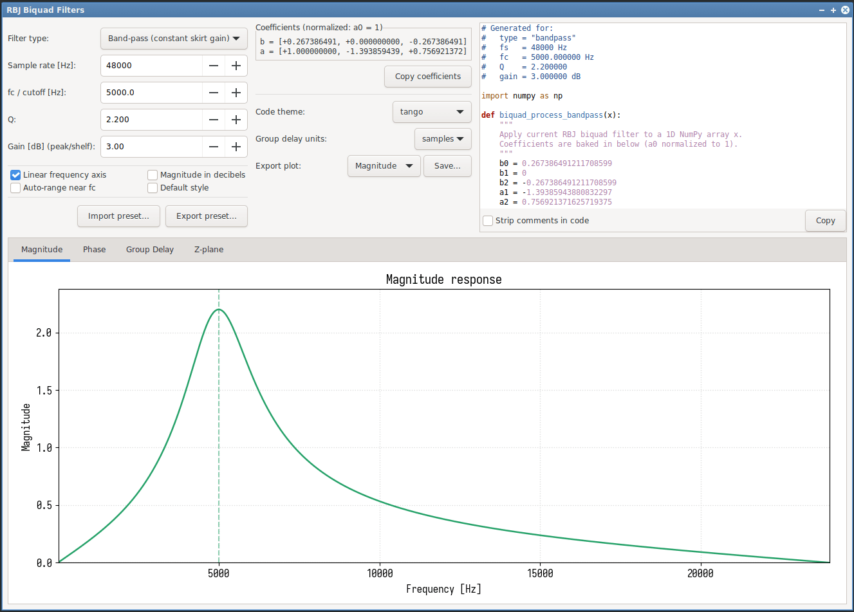Click Copy coefficients button

(x=428, y=77)
